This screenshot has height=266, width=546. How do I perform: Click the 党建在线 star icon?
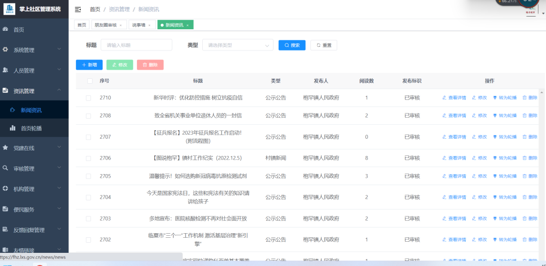click(x=6, y=148)
